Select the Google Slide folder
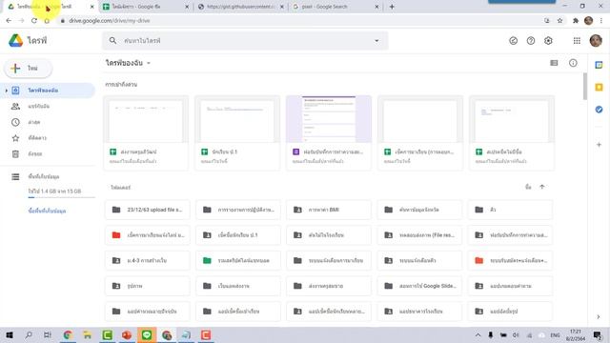The width and height of the screenshot is (610, 343). tap(419, 286)
